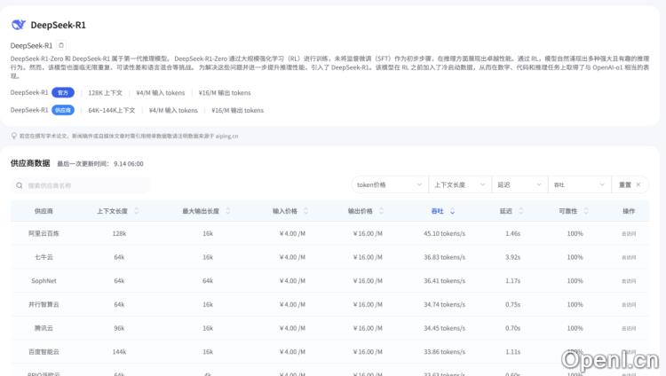Viewport: 666px width, 376px height.
Task: Select supplier name 百度智能云
Action: coord(44,352)
